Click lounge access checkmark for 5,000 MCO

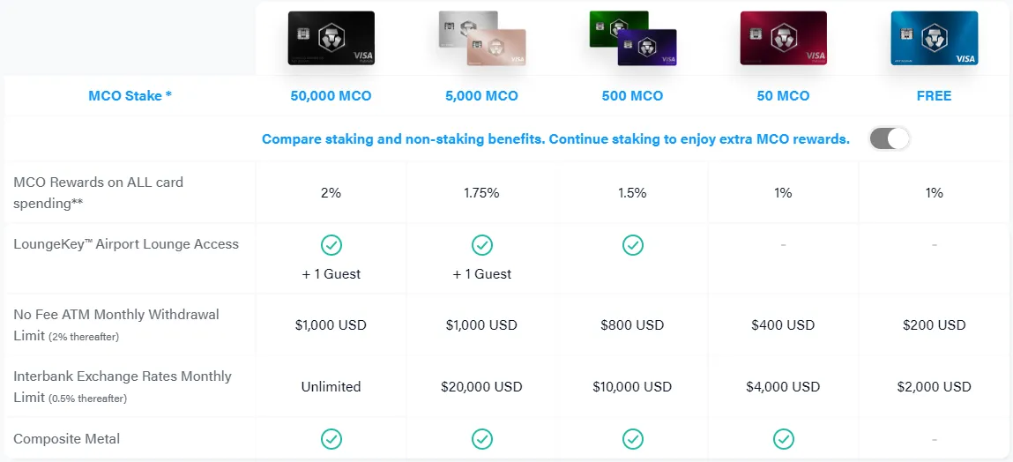[x=482, y=245]
